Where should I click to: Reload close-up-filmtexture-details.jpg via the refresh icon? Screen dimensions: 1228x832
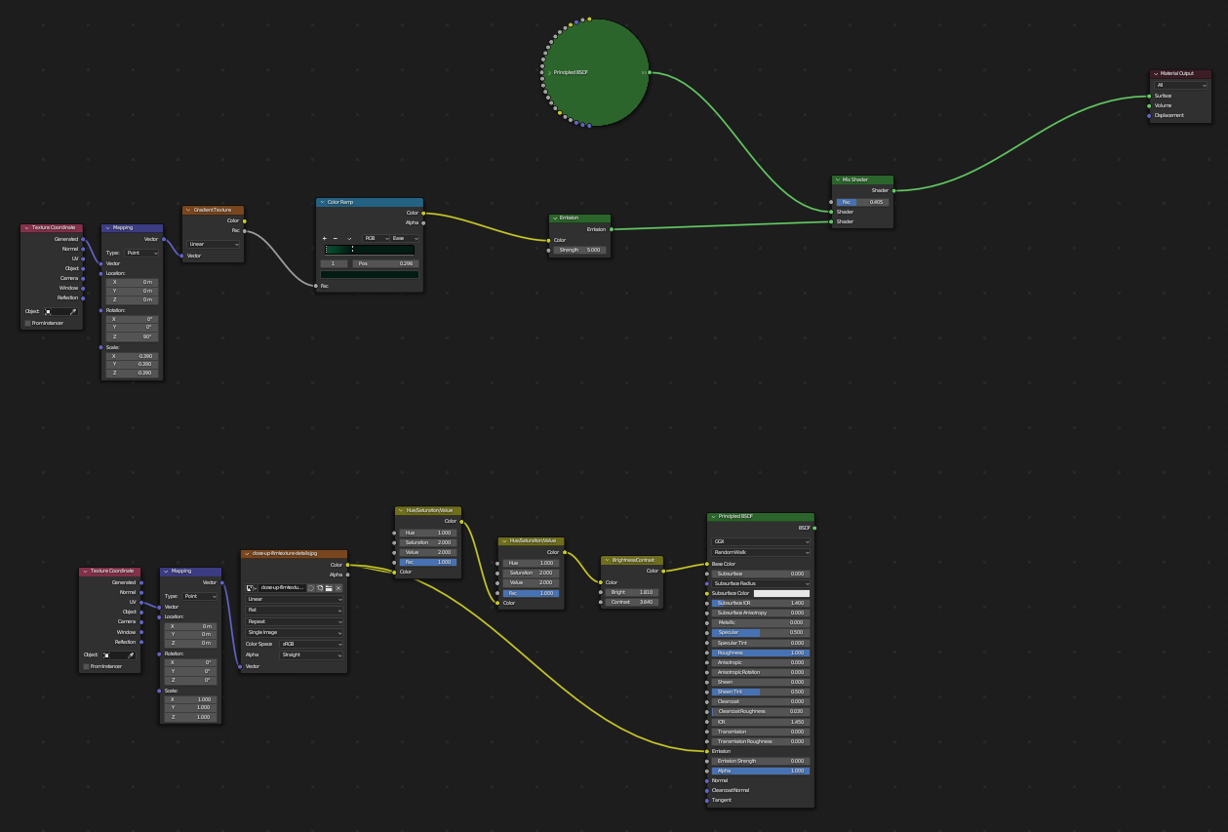tap(311, 588)
